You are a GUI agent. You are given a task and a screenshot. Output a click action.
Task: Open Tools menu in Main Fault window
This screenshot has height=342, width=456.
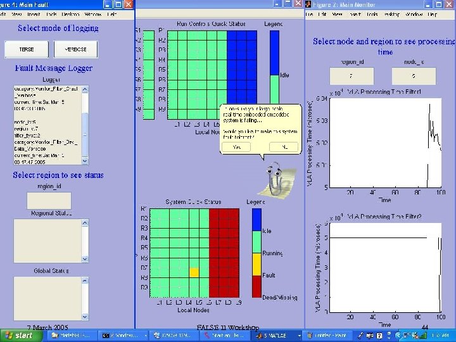pos(51,14)
